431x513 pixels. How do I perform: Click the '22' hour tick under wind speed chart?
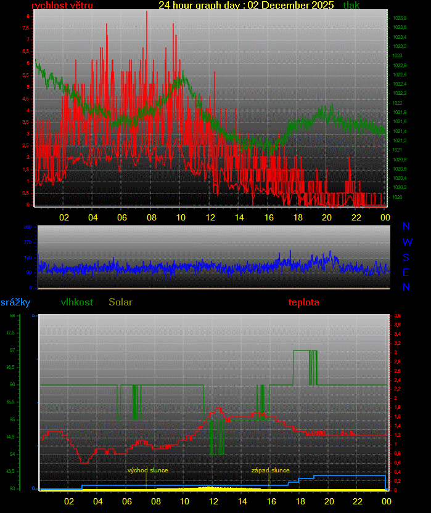pyautogui.click(x=356, y=217)
